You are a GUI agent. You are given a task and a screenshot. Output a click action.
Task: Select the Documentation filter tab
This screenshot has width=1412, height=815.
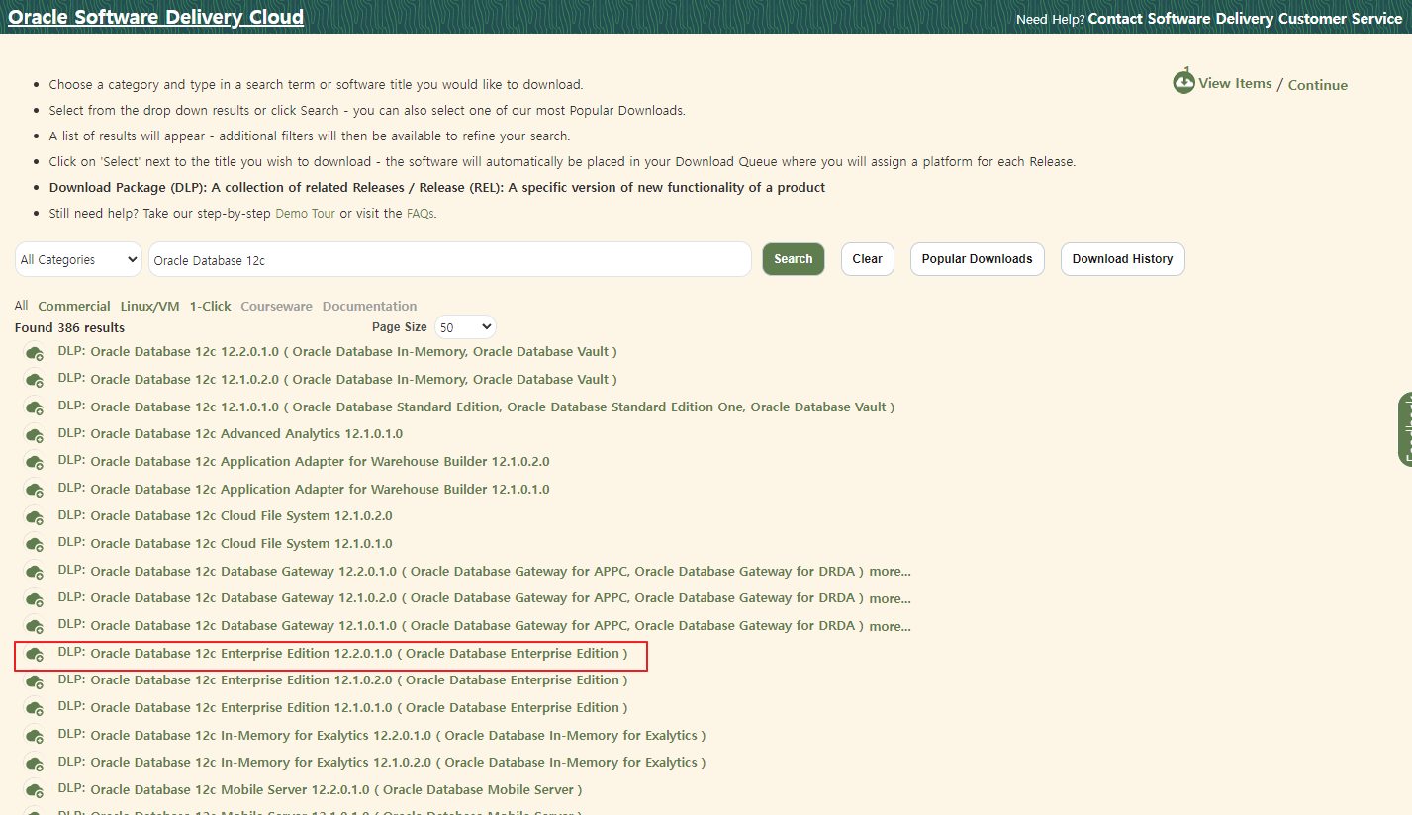tap(370, 306)
